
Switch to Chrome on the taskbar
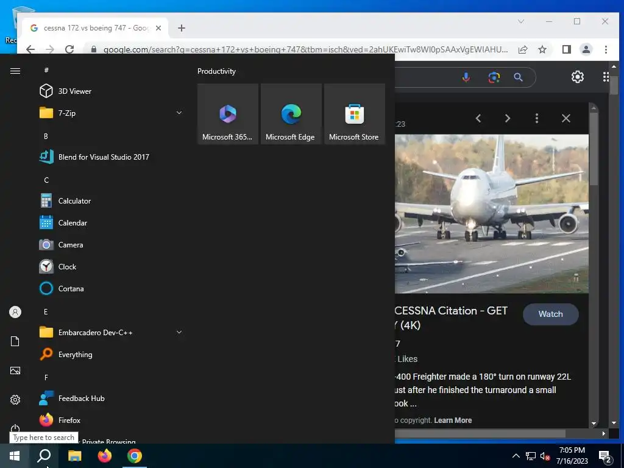click(x=135, y=456)
